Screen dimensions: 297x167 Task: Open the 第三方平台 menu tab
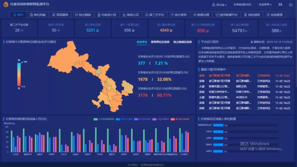coord(155,15)
